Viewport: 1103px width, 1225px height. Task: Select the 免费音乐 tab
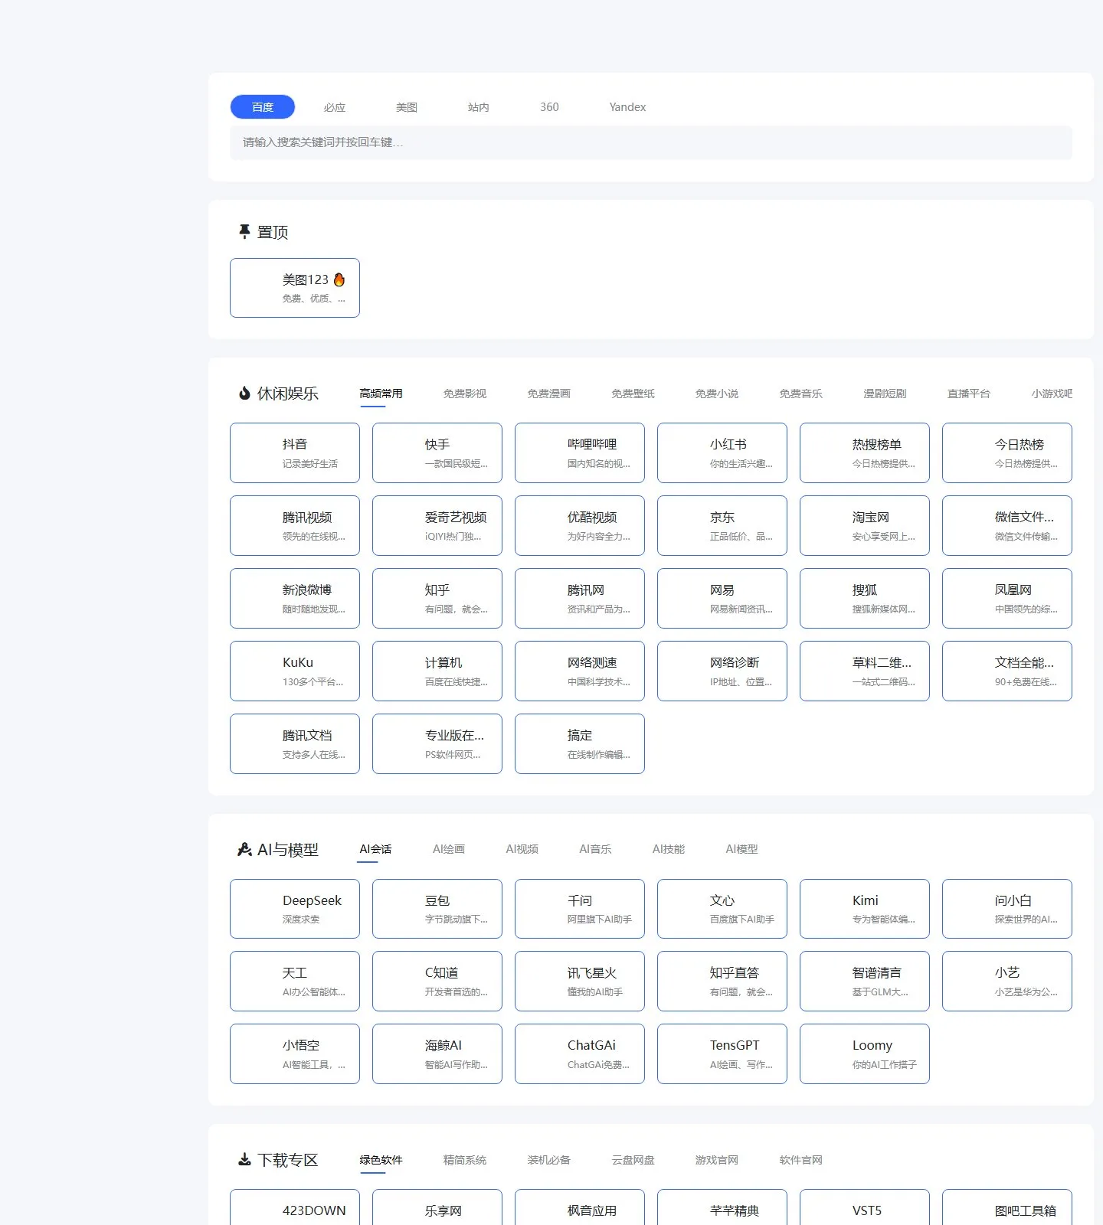[x=801, y=394]
